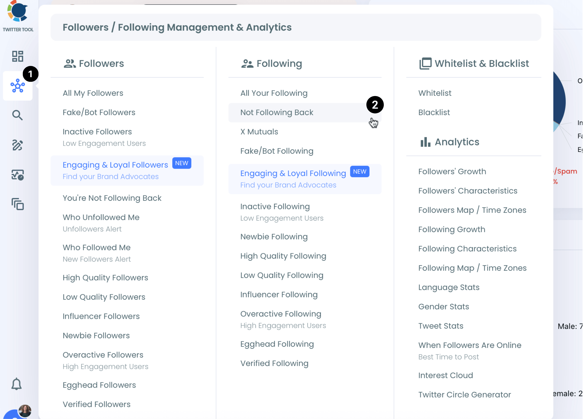Screen dimensions: 583x419
Task: Click the user profile avatar thumbnail
Action: [25, 411]
